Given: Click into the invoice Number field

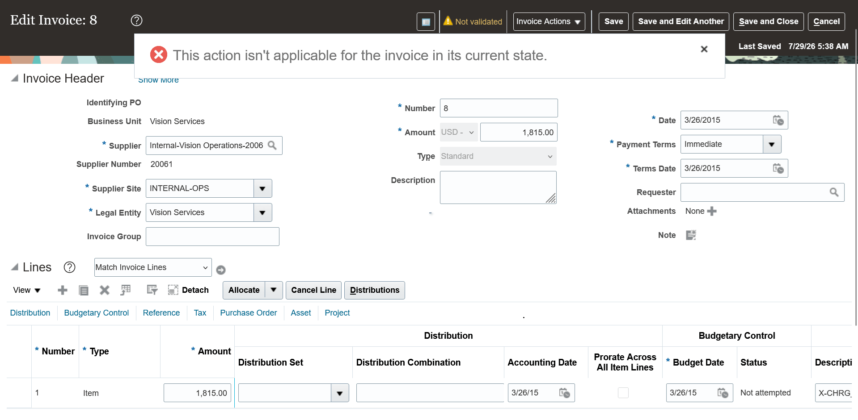Looking at the screenshot, I should click(499, 108).
